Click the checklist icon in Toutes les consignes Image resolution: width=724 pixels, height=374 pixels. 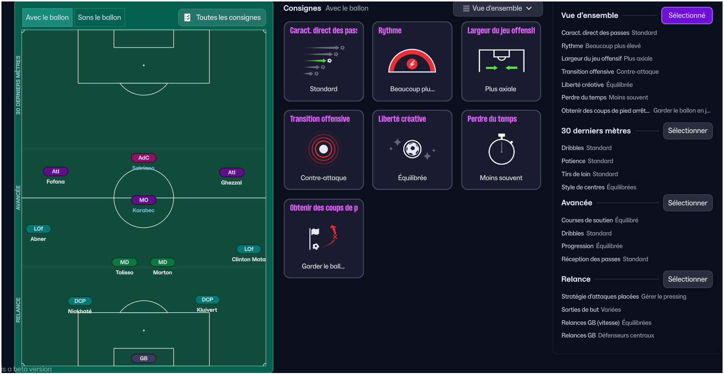[x=187, y=17]
